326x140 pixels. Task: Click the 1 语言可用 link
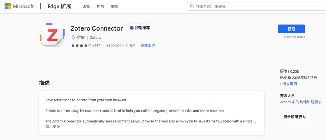coord(288,84)
